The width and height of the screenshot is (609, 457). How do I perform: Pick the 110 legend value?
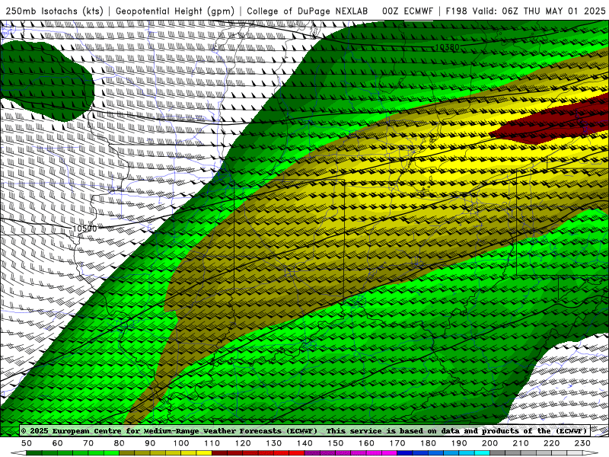click(212, 443)
